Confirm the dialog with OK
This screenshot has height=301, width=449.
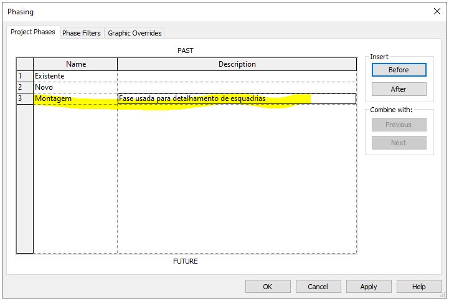pyautogui.click(x=268, y=287)
